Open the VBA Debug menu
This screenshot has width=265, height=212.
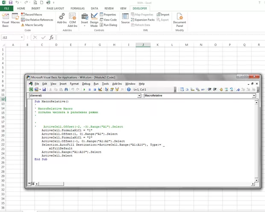86,84
